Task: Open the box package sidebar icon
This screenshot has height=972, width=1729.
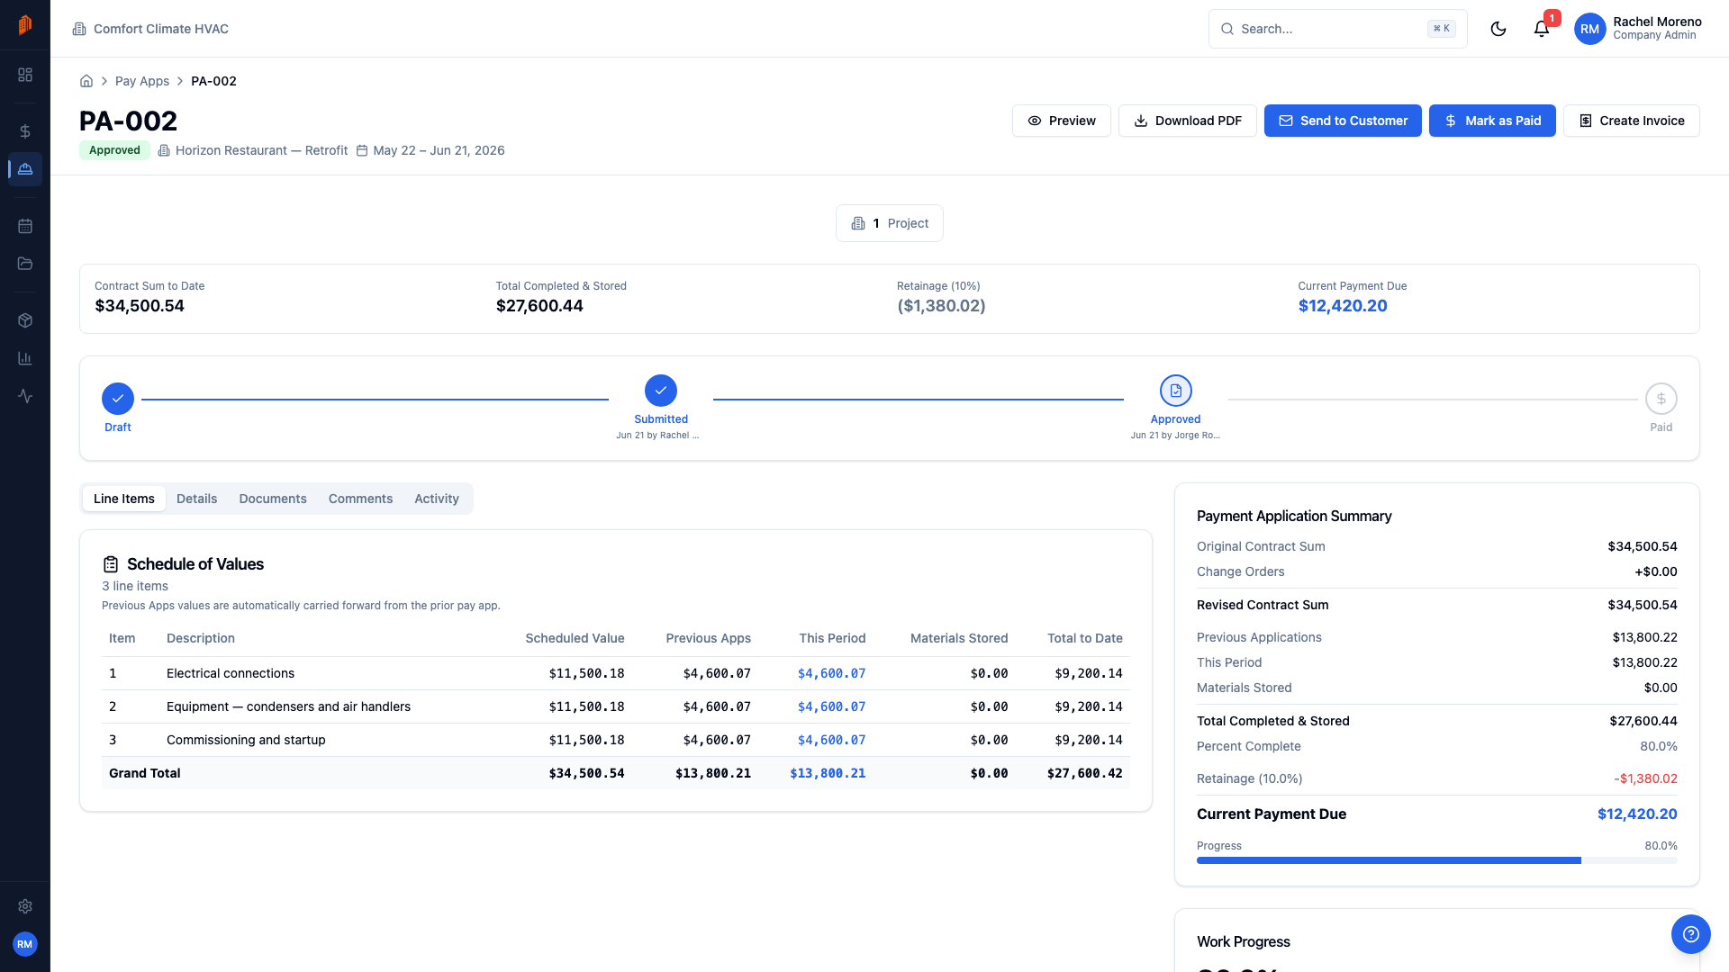Action: [25, 320]
